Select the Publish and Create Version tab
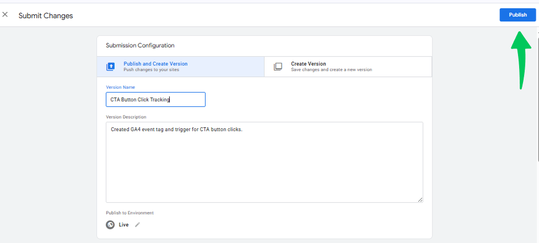 coord(180,67)
